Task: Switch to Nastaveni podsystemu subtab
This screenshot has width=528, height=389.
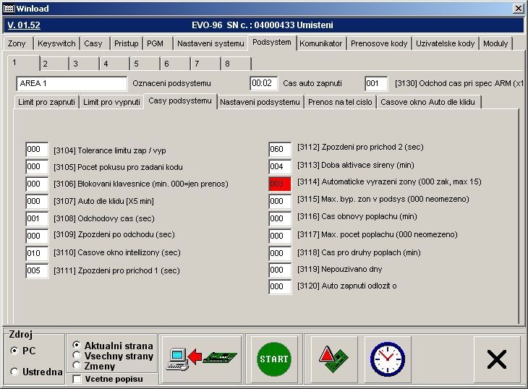Action: click(260, 102)
